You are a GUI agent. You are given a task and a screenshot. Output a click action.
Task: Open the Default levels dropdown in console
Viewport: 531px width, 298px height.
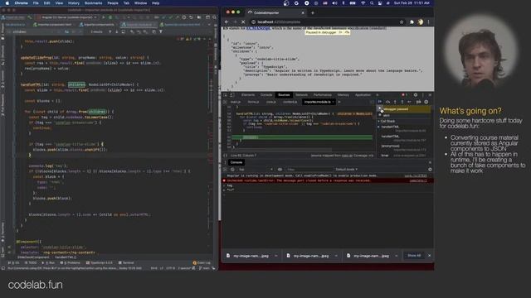coord(346,169)
